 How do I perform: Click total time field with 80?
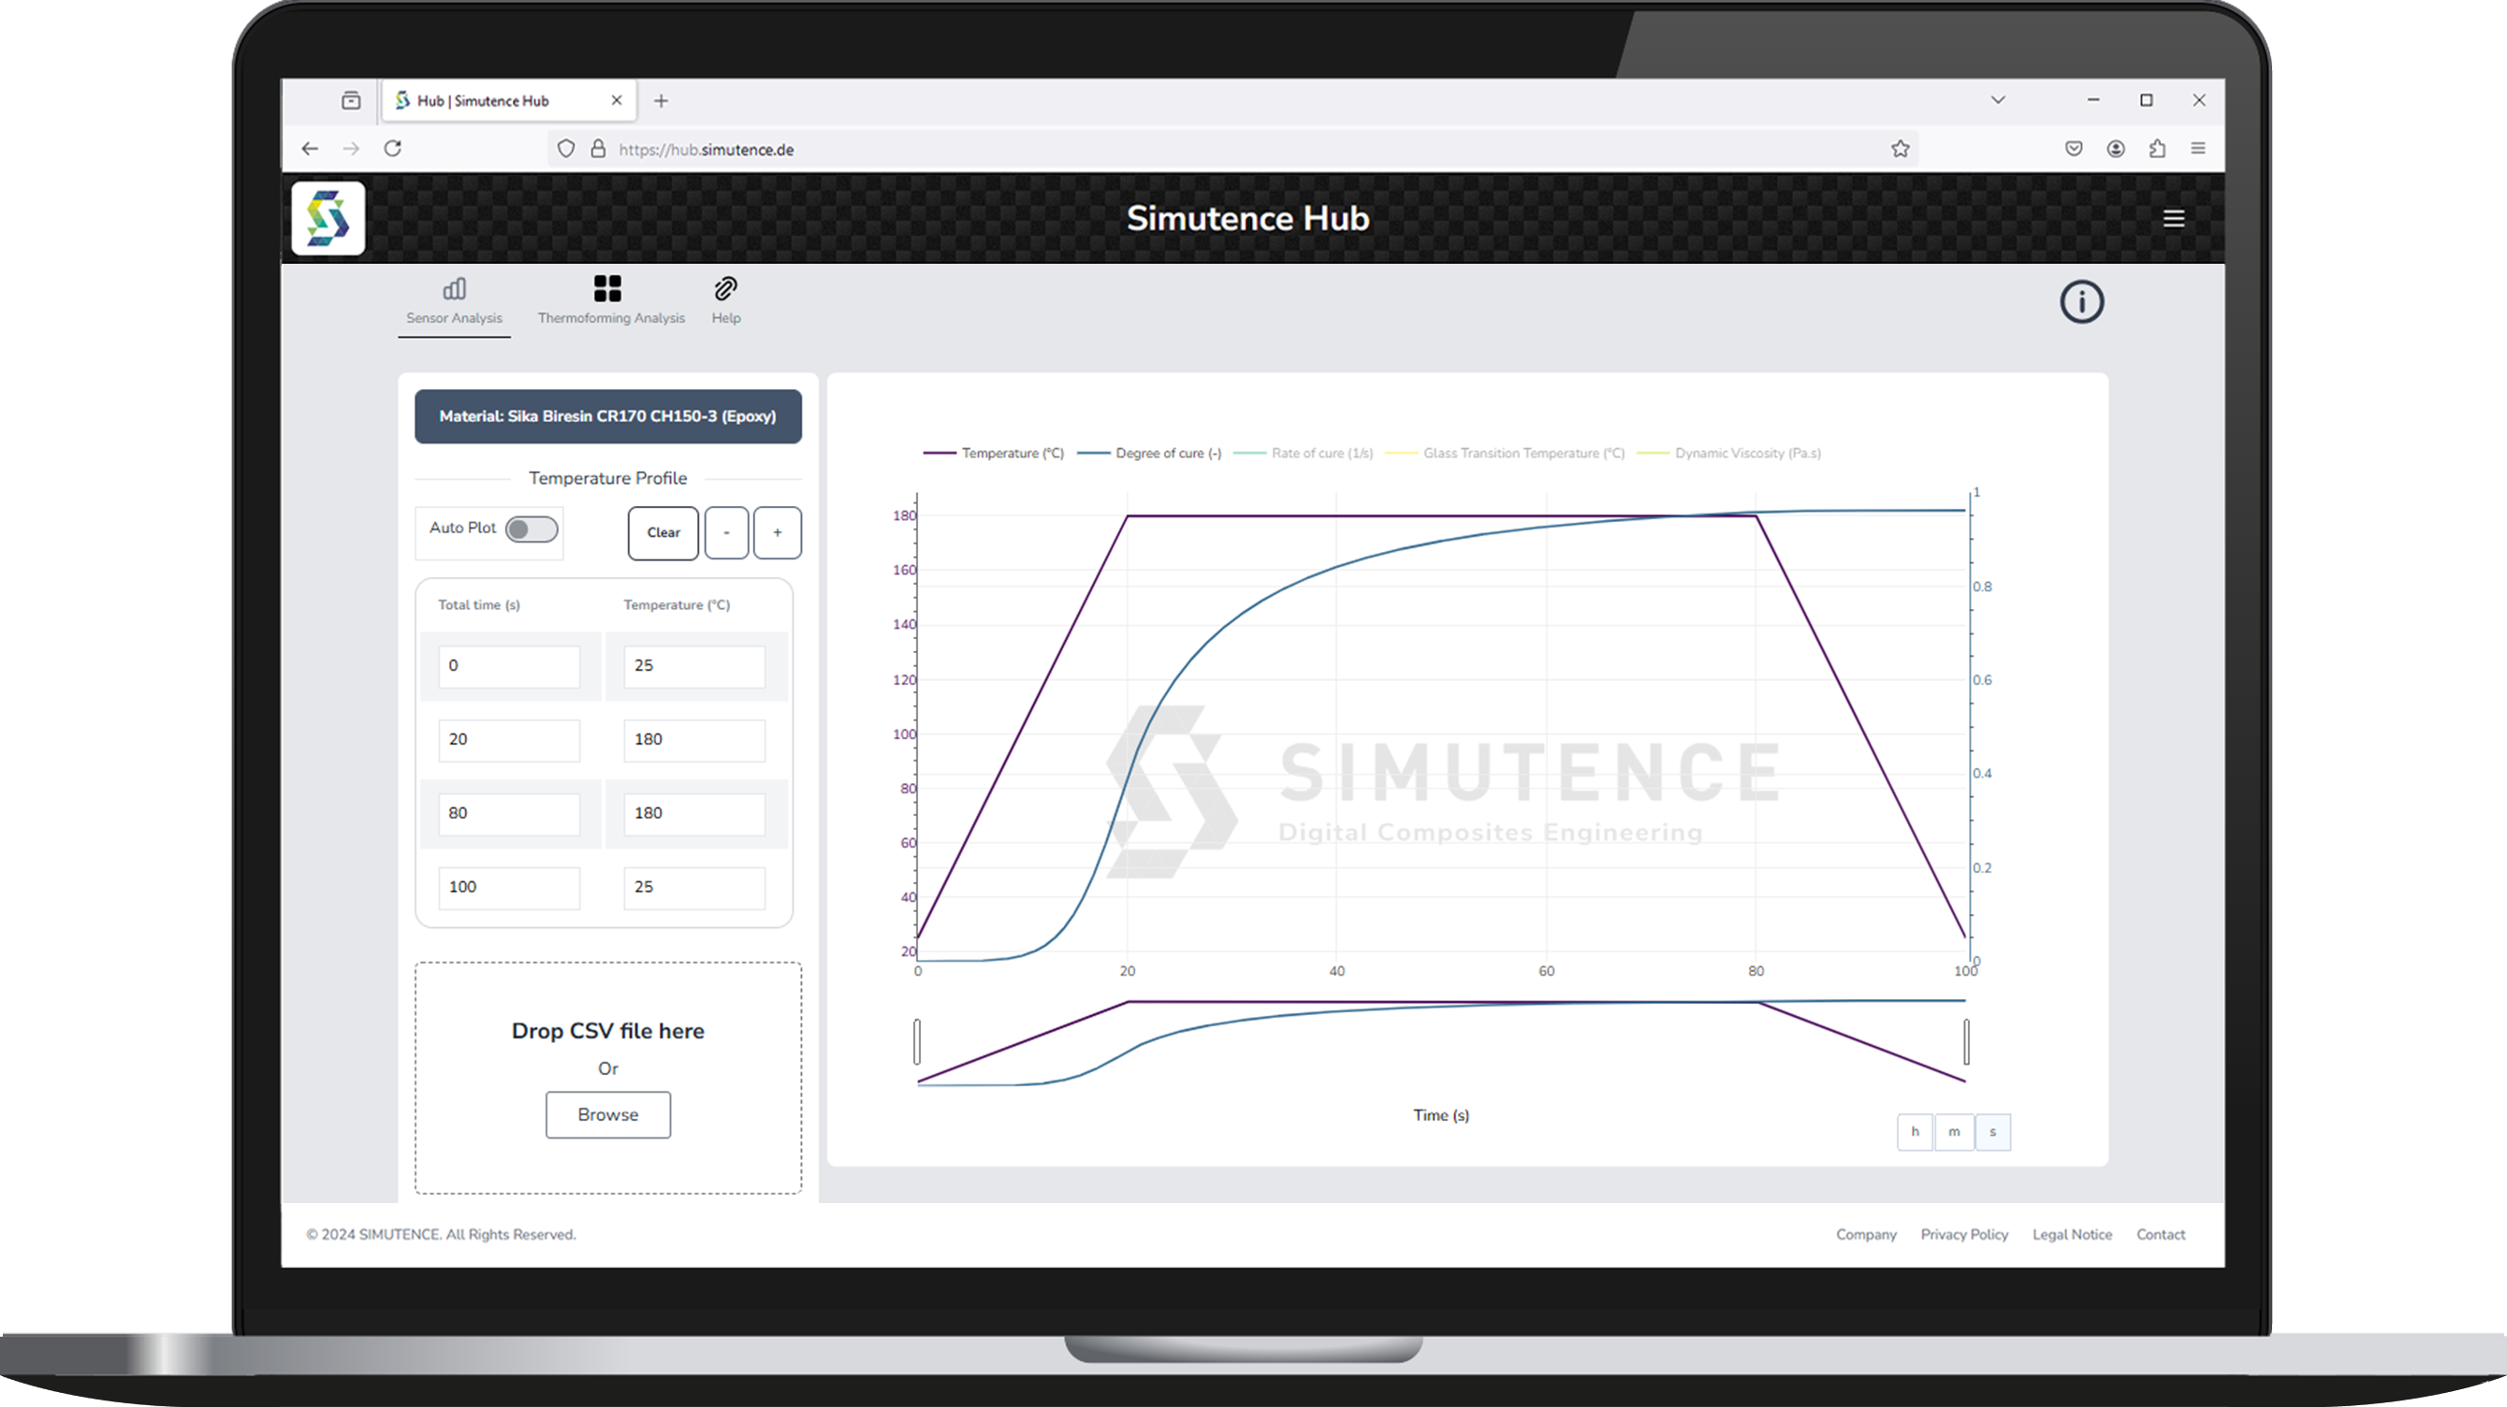[509, 815]
